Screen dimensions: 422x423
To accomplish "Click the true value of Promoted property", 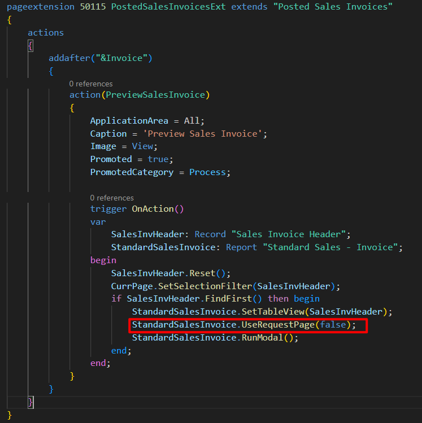I will click(x=158, y=159).
